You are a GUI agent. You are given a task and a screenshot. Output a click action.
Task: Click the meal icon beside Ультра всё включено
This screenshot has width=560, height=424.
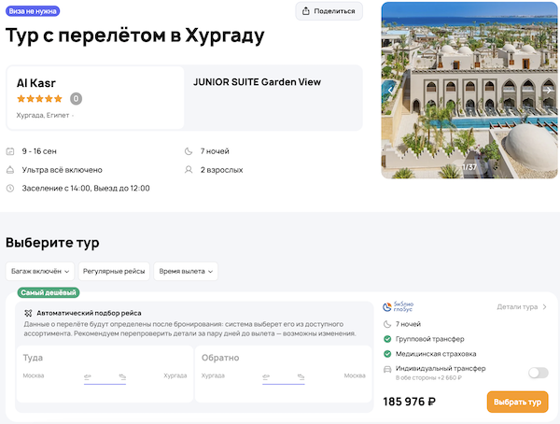click(x=10, y=170)
